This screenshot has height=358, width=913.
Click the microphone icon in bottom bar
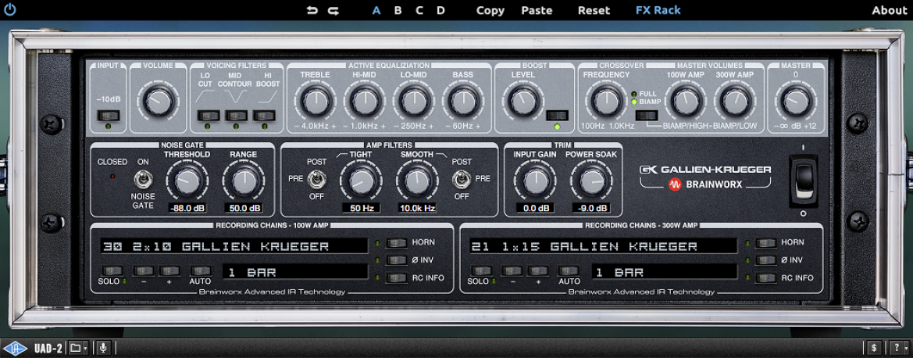pos(103,348)
